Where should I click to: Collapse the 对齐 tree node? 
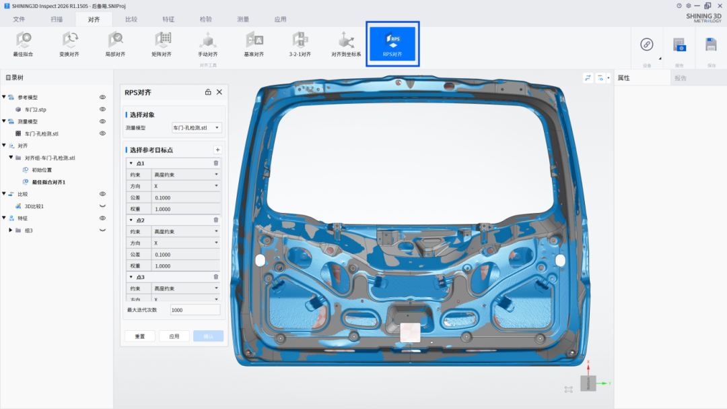pyautogui.click(x=4, y=146)
